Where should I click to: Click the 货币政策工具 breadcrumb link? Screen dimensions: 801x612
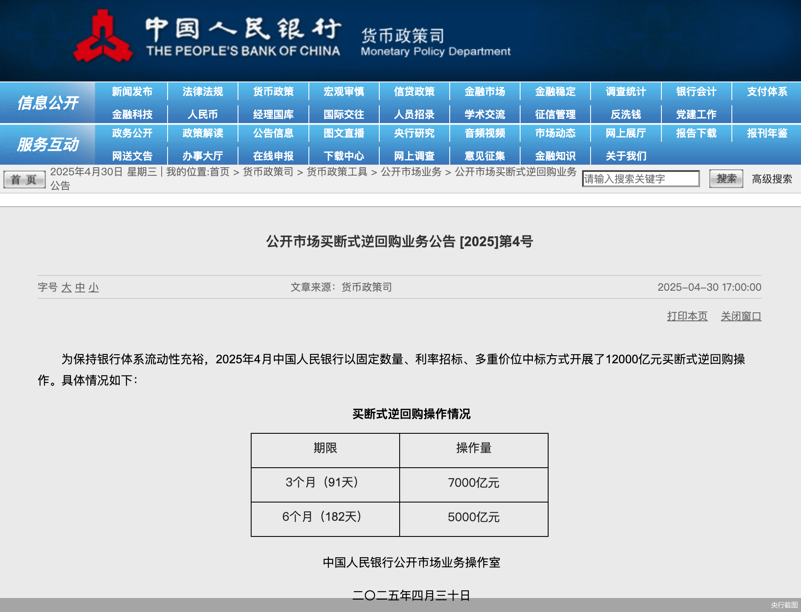point(337,172)
